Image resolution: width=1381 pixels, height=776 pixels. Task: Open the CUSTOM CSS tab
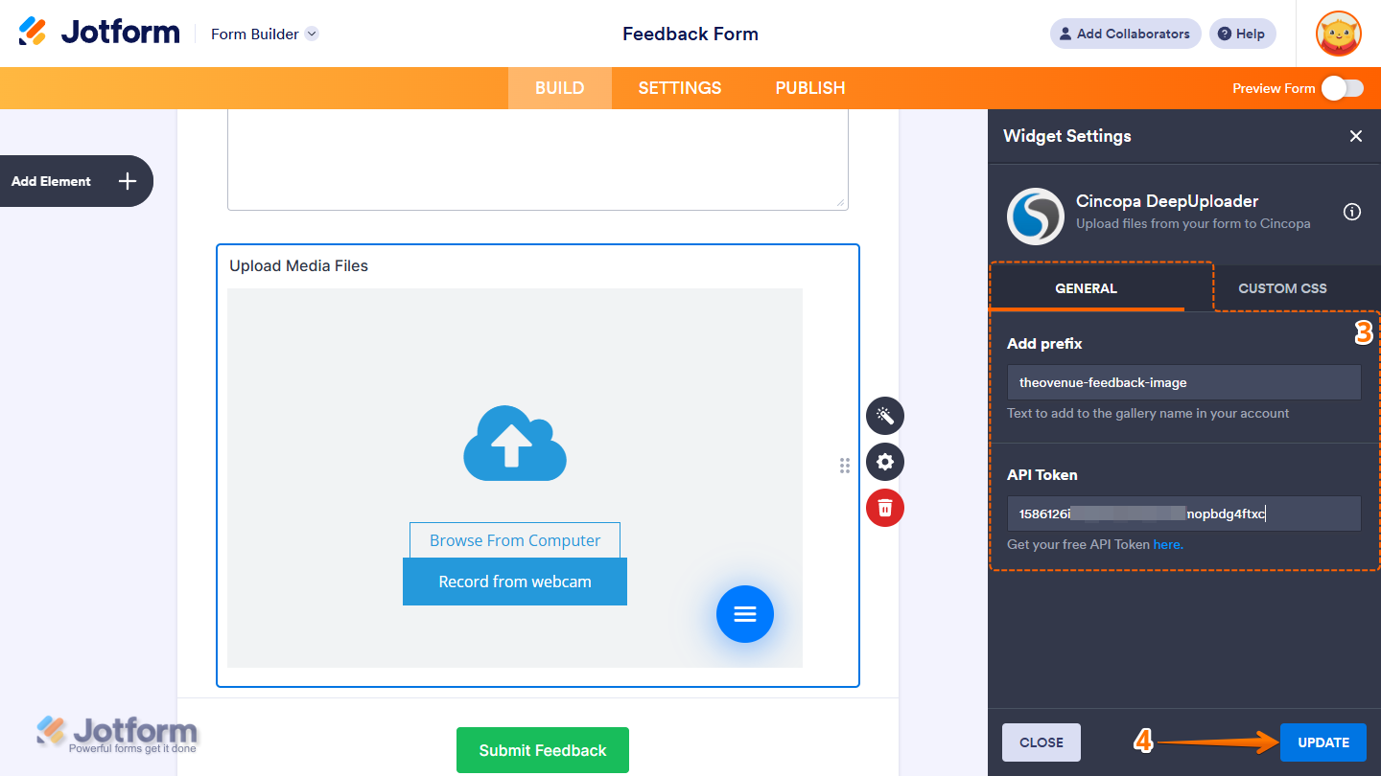[1282, 288]
